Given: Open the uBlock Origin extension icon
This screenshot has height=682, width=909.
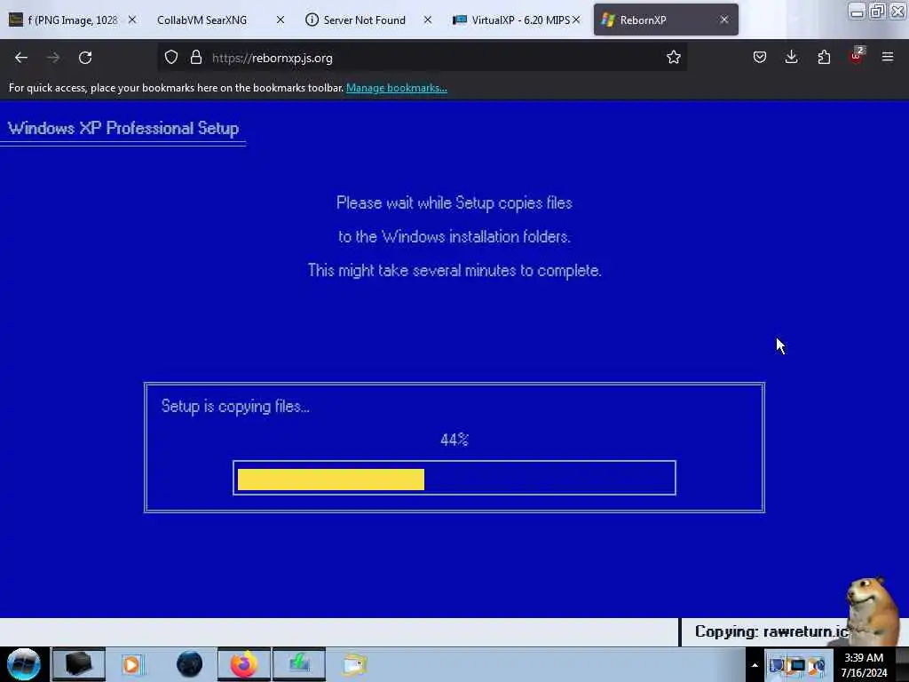Looking at the screenshot, I should coord(857,56).
